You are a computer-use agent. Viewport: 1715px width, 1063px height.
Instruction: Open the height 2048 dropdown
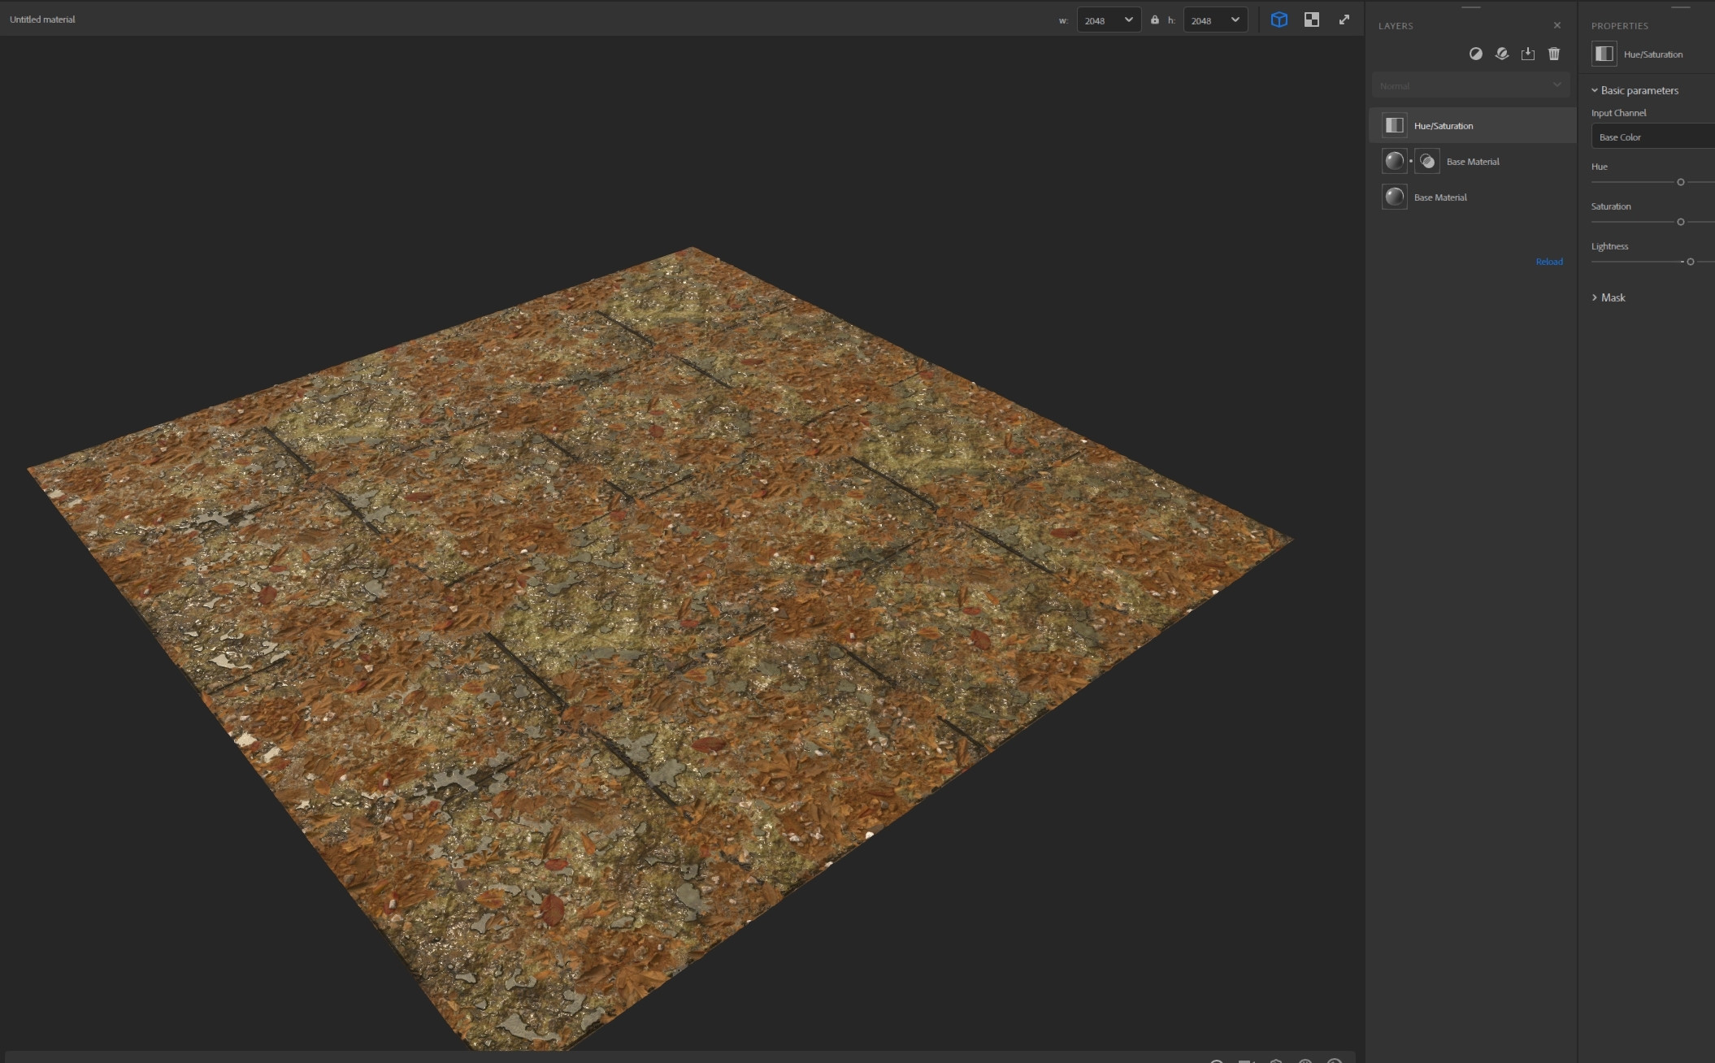(1215, 20)
